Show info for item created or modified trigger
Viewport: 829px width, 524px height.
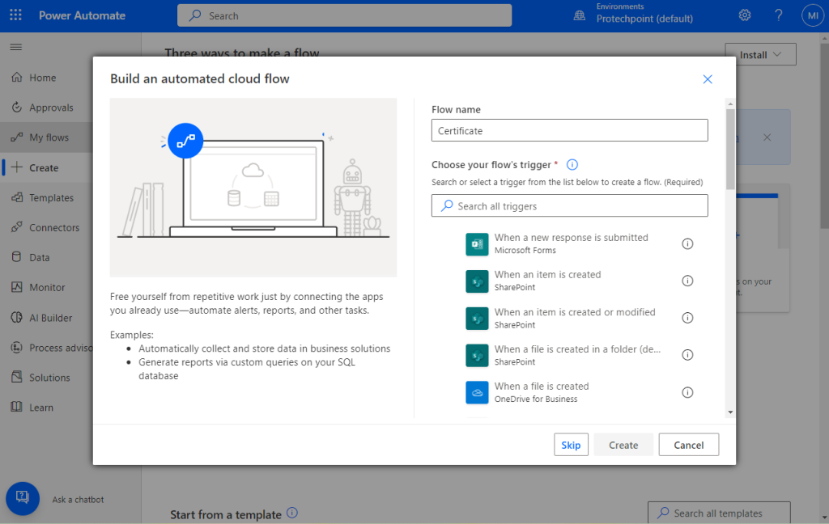pyautogui.click(x=687, y=318)
